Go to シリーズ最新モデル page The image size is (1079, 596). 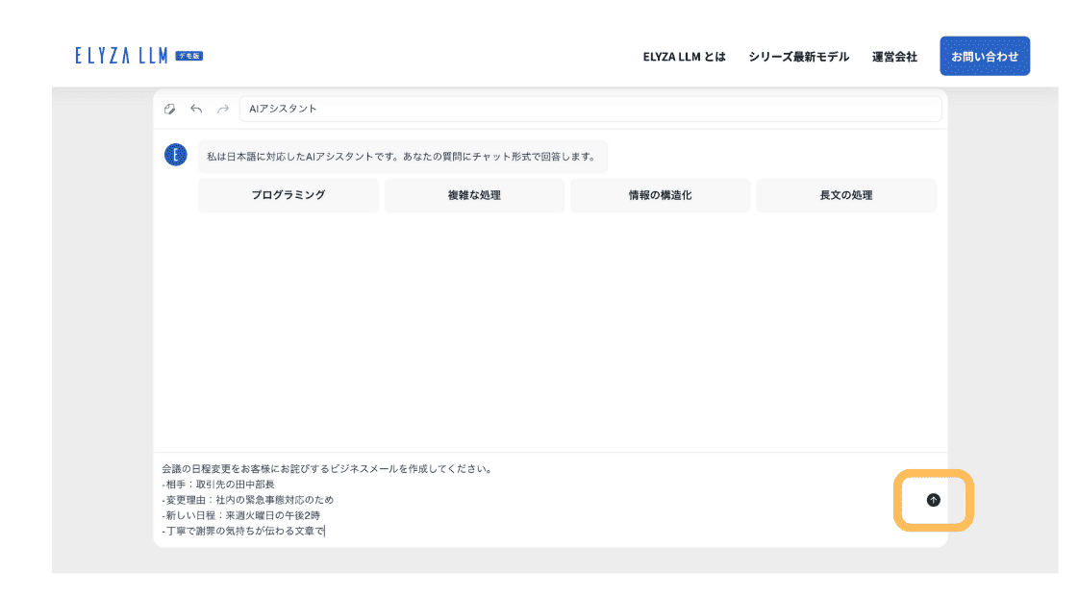(799, 57)
